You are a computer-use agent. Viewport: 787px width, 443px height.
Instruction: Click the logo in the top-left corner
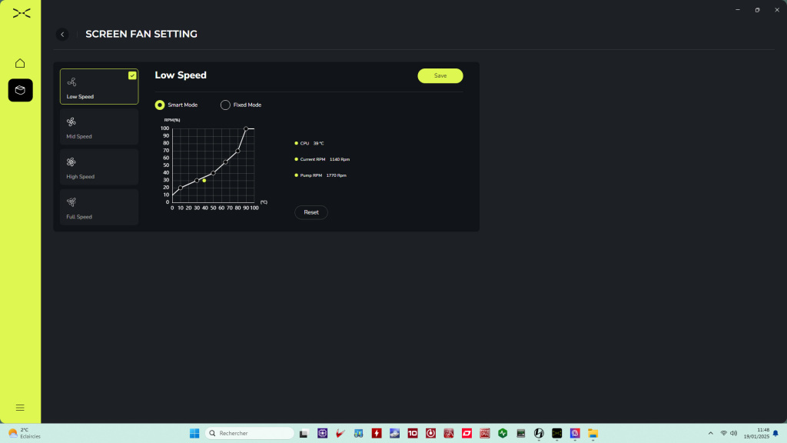[22, 12]
